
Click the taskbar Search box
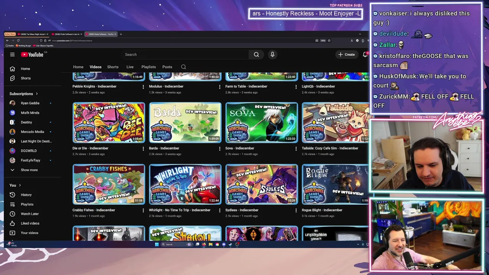coord(177,244)
